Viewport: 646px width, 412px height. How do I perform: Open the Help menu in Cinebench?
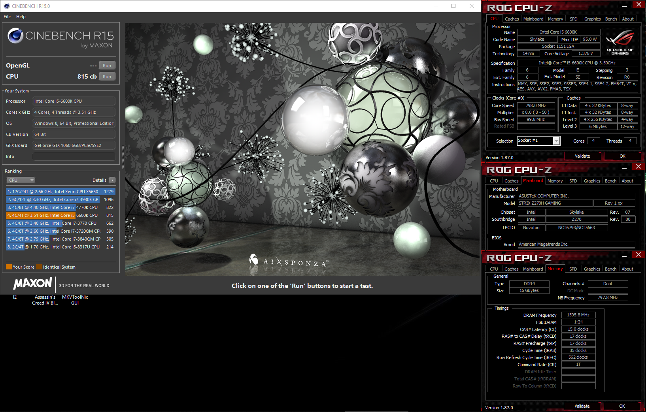coord(21,17)
